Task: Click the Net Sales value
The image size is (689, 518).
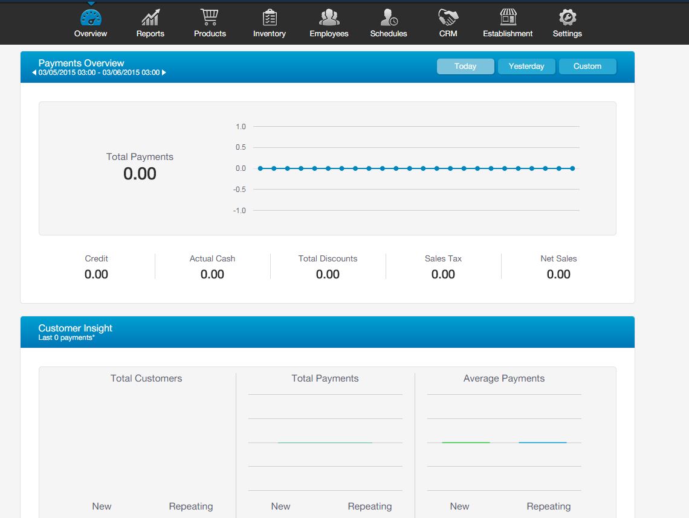Action: pyautogui.click(x=558, y=274)
